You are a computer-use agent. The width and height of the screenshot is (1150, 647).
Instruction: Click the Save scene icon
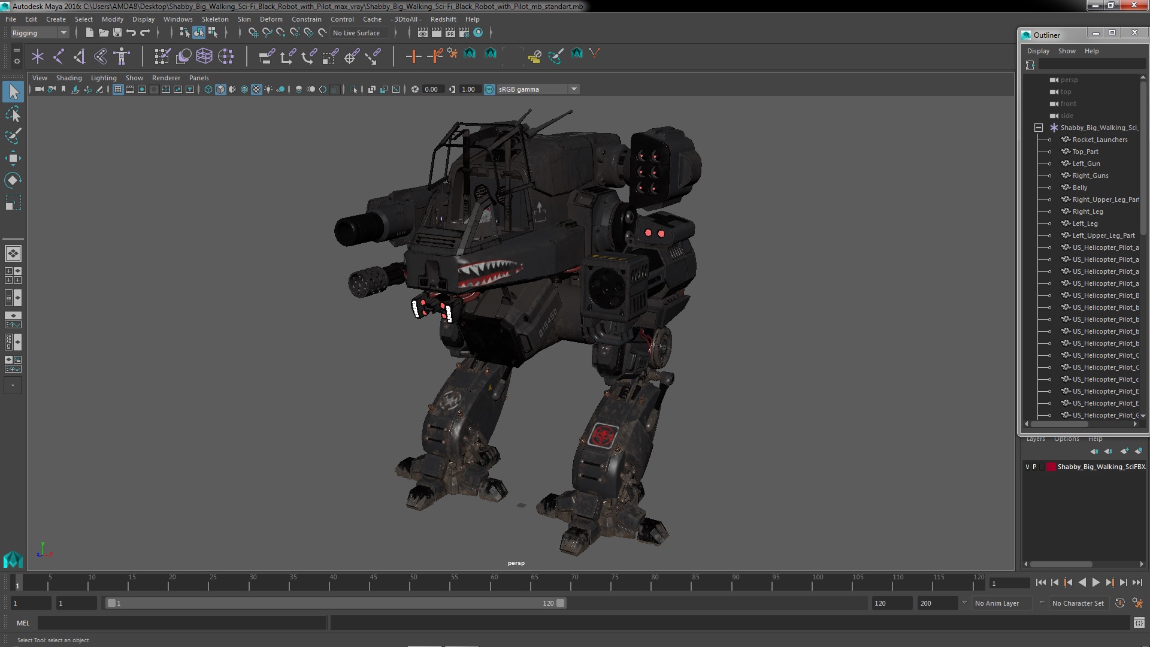click(117, 32)
